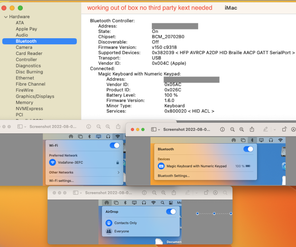Select Bluetooth in the sidebar
Image resolution: width=296 pixels, height=247 pixels.
pos(40,41)
